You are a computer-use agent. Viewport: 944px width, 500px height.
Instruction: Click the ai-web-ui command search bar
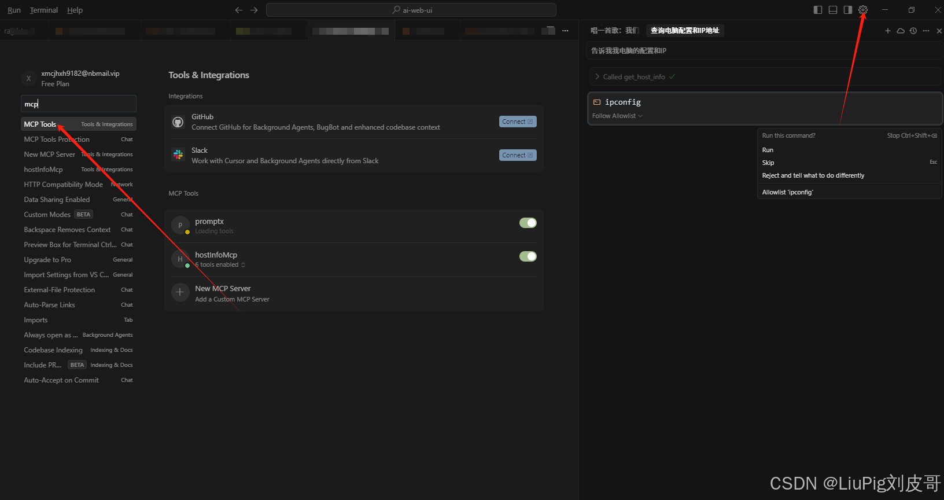(411, 10)
